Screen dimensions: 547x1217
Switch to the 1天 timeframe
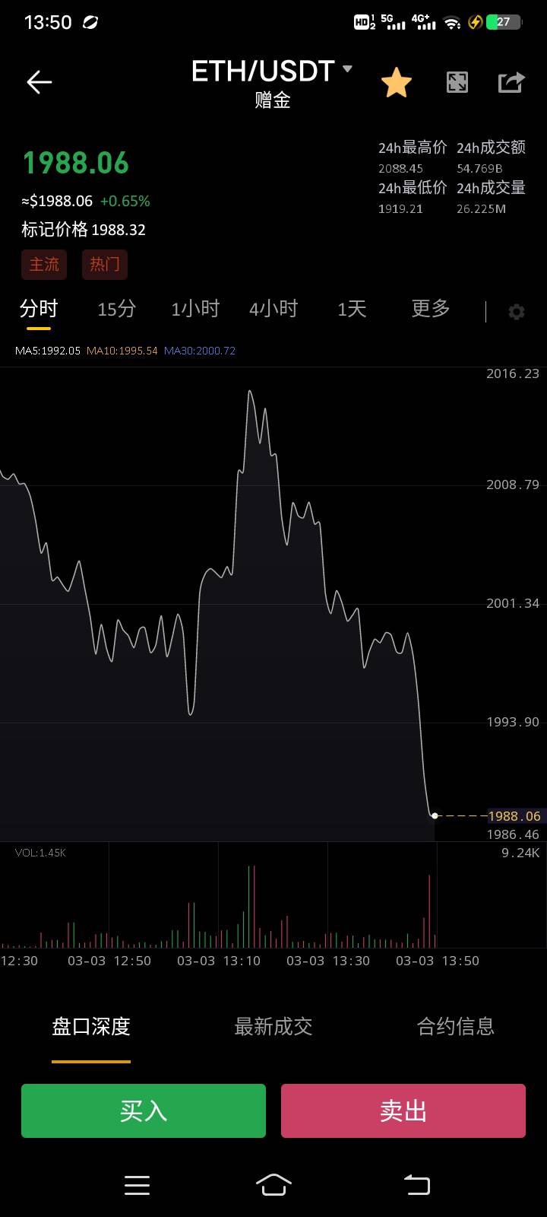pos(352,309)
